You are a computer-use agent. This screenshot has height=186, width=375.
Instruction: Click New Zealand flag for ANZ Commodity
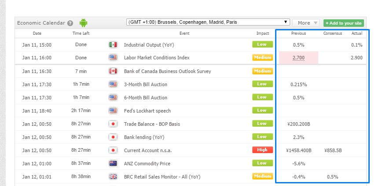coord(113,164)
